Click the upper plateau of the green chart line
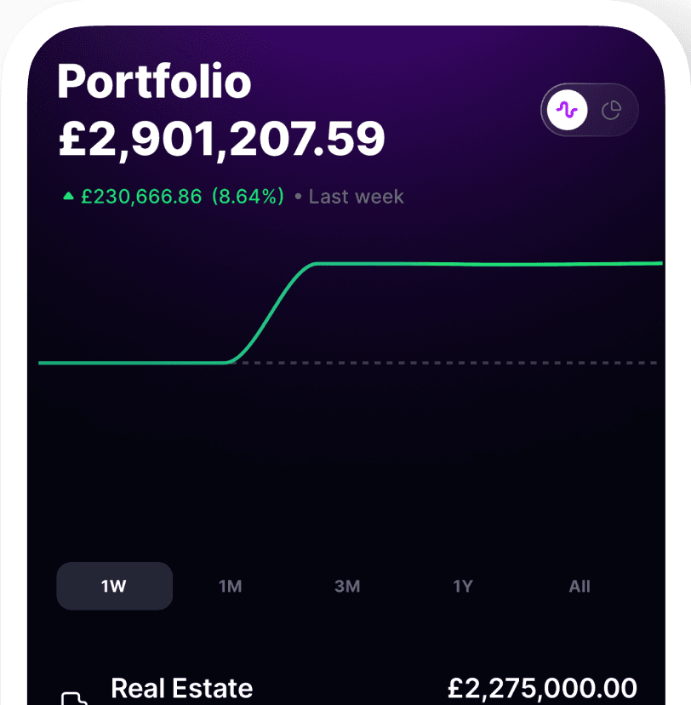Screen dimensions: 691x705 pyautogui.click(x=485, y=264)
